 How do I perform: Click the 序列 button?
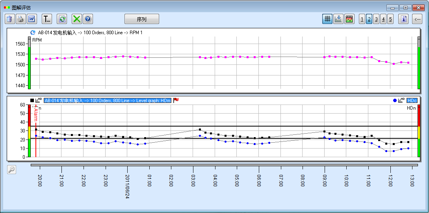(142, 19)
